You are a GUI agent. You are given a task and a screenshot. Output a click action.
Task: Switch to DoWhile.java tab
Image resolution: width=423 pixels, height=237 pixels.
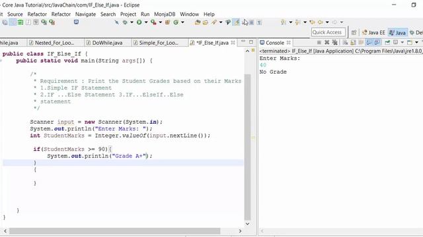tap(107, 43)
